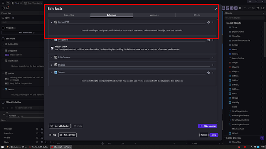
Task: Select the UICursor layer radio circle
Action: 37,129
